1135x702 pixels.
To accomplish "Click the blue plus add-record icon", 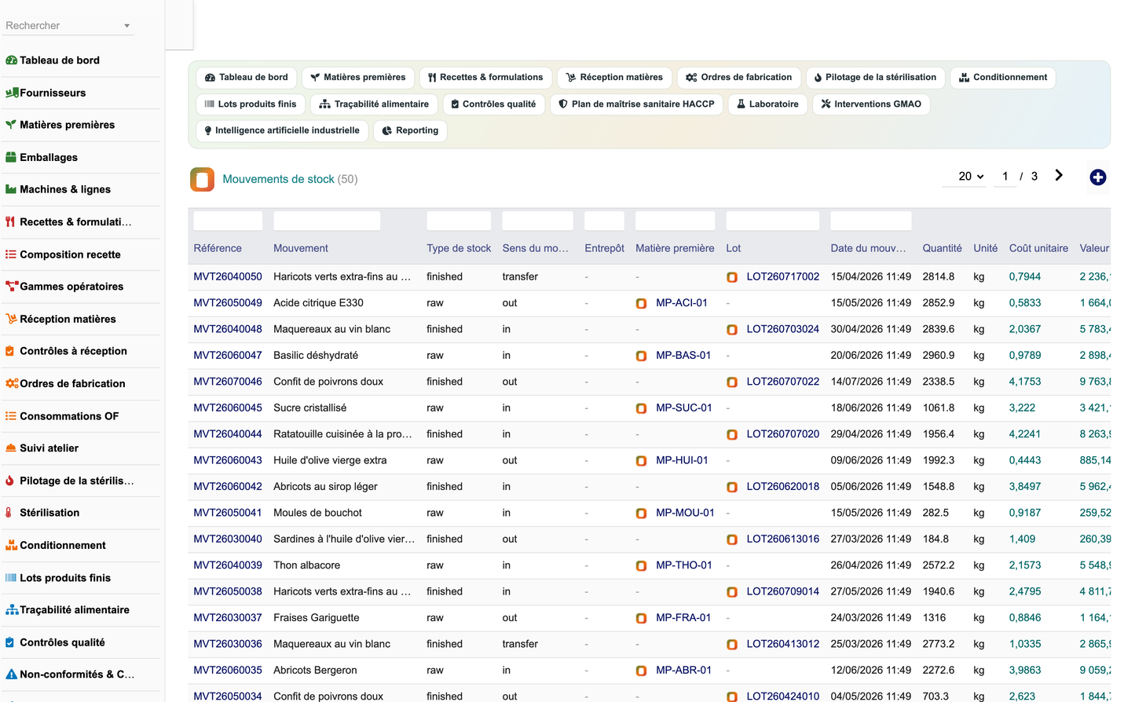I will (x=1098, y=177).
